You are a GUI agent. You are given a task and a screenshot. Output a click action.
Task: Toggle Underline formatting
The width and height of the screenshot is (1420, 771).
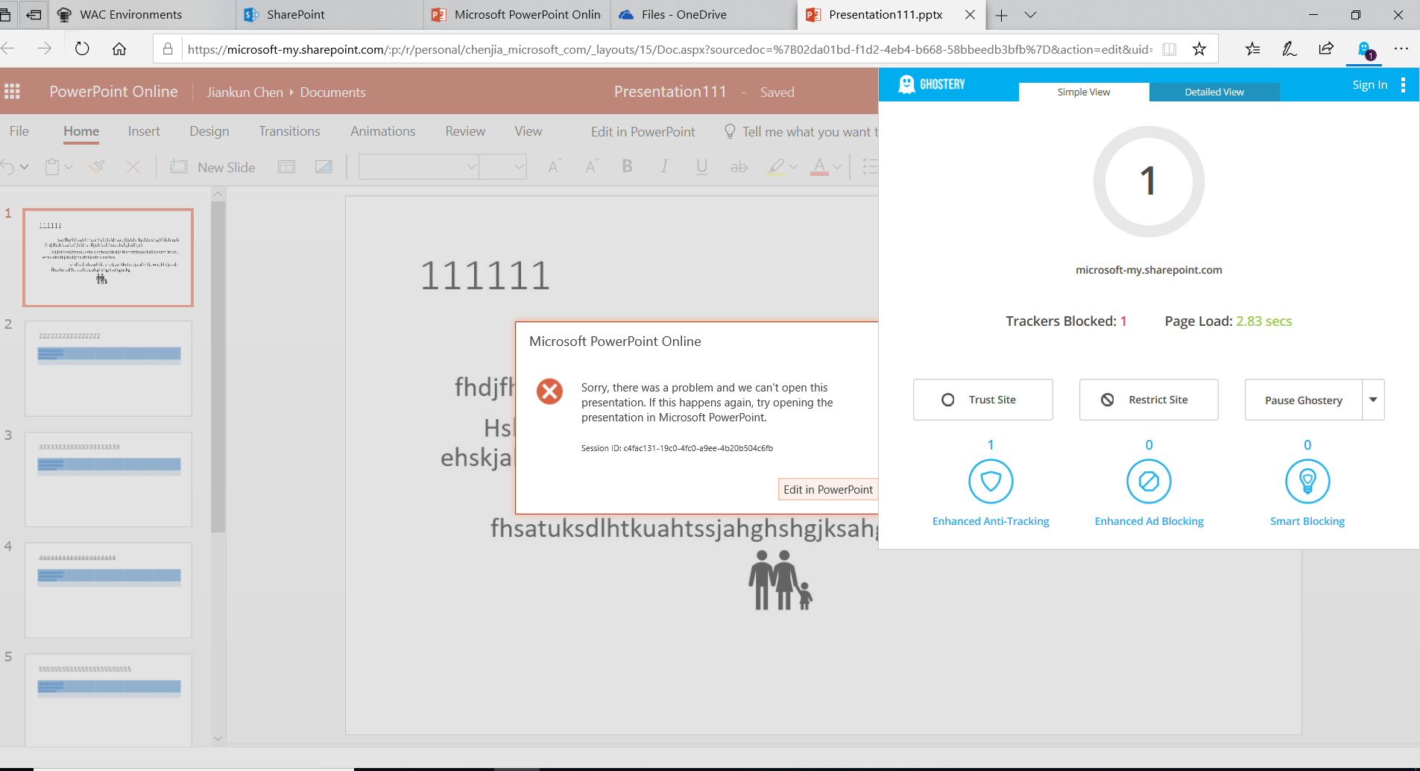coord(701,166)
